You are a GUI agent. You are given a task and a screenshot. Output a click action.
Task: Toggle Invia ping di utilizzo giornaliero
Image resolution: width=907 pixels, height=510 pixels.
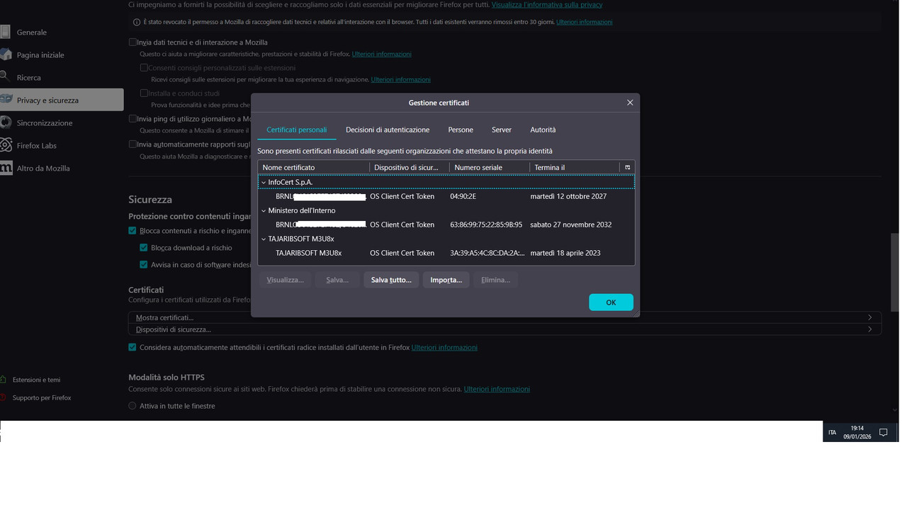tap(133, 119)
